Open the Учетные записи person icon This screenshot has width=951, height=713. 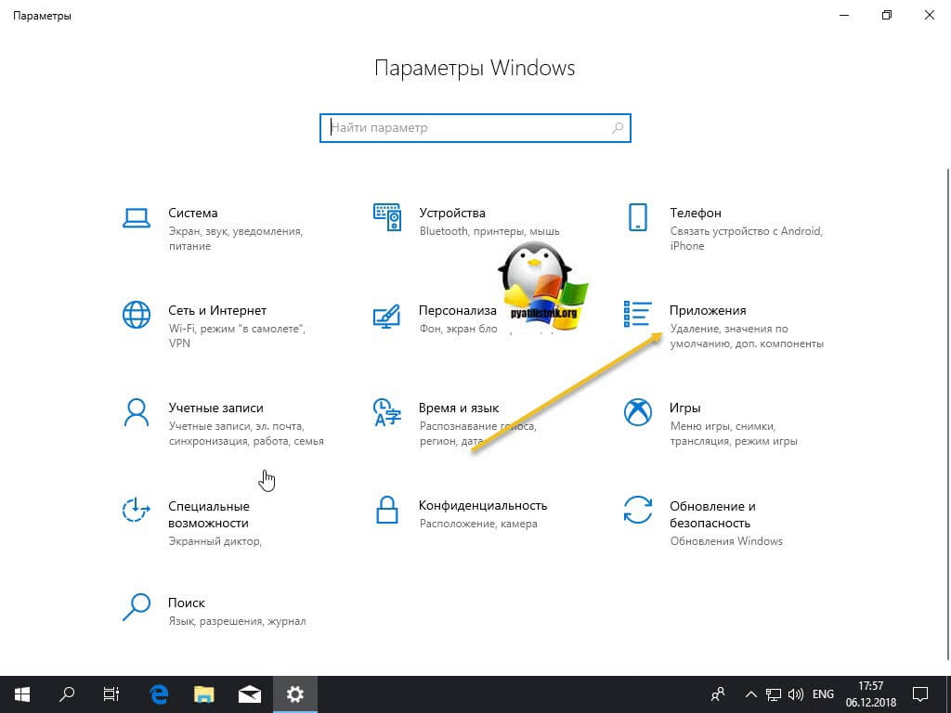[136, 413]
